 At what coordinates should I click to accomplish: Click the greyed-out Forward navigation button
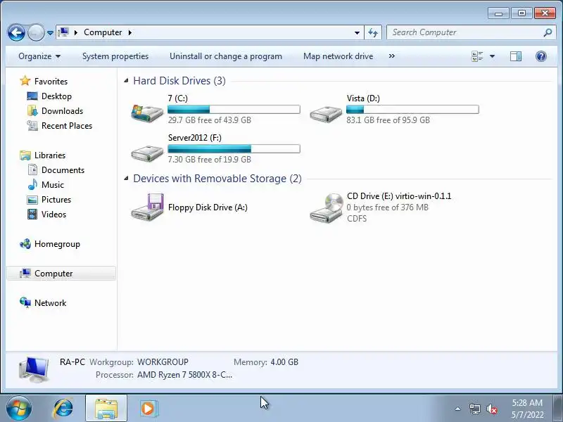point(36,32)
